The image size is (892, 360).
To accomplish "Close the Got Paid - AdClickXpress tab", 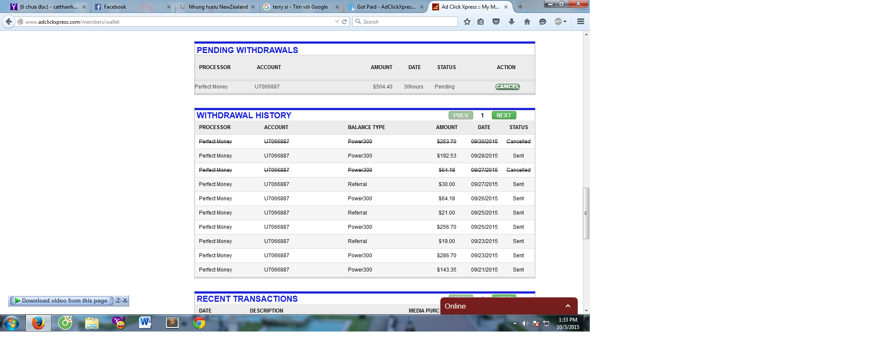I will pyautogui.click(x=422, y=7).
